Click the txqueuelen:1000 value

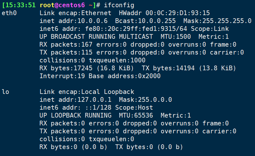tap(117, 60)
